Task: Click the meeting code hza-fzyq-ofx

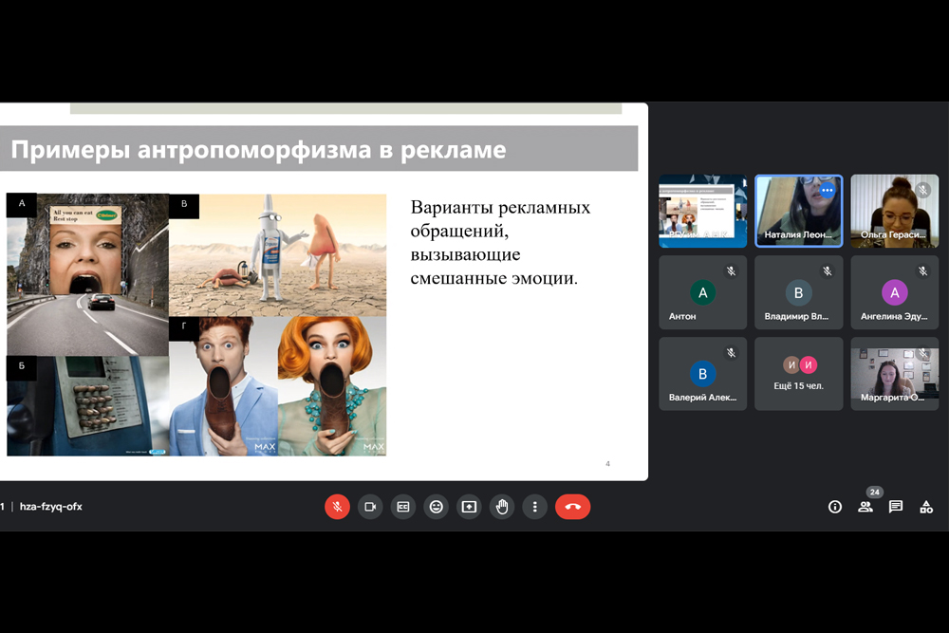Action: point(51,507)
